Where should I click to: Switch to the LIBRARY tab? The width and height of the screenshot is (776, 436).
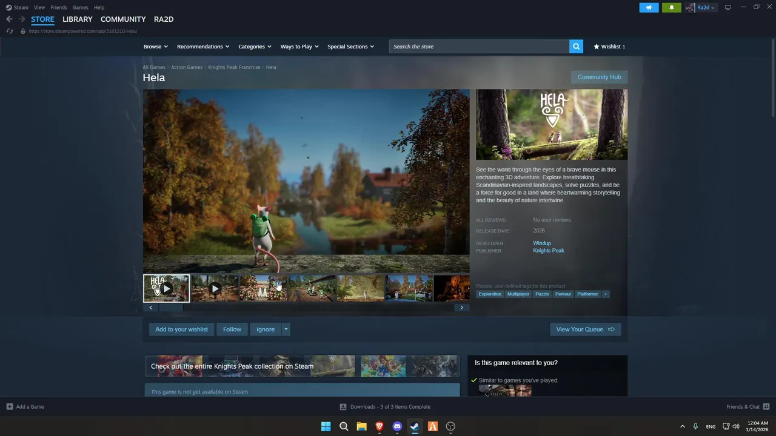click(78, 19)
